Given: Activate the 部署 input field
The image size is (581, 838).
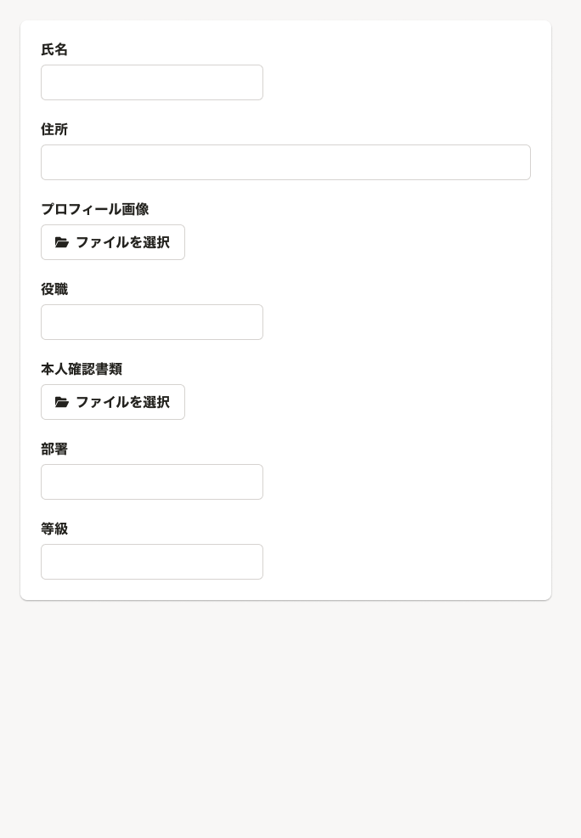Looking at the screenshot, I should click(x=152, y=482).
